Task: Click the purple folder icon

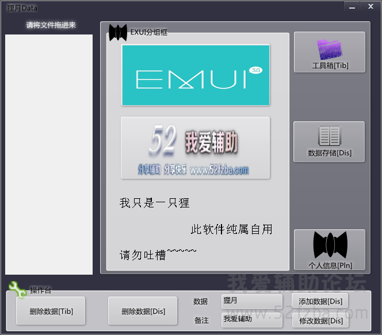Action: (330, 49)
